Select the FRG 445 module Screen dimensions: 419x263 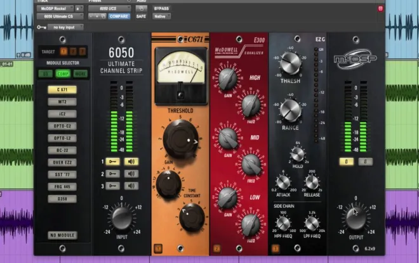62,187
